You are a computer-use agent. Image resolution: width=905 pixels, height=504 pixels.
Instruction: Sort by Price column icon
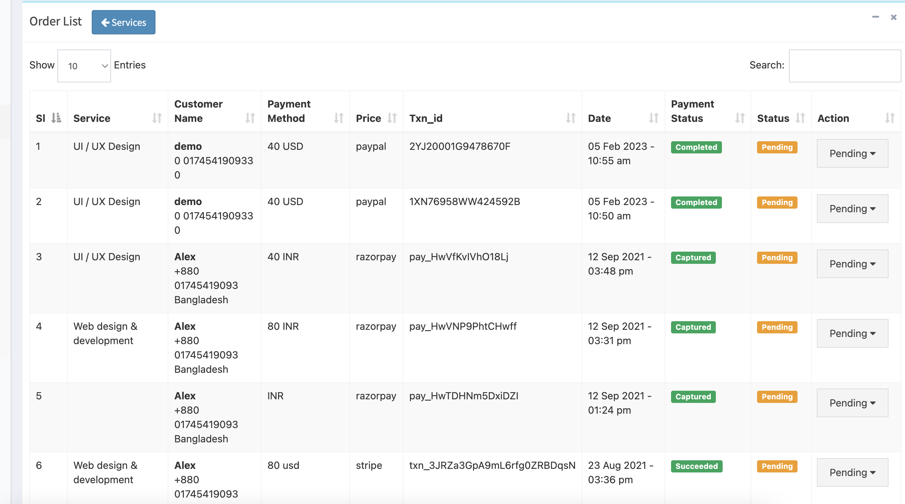pyautogui.click(x=392, y=118)
